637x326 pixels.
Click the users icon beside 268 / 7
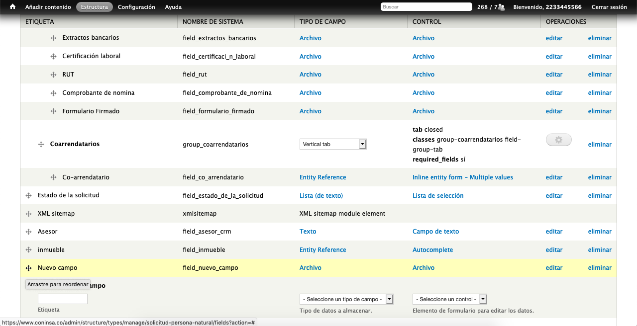[501, 7]
